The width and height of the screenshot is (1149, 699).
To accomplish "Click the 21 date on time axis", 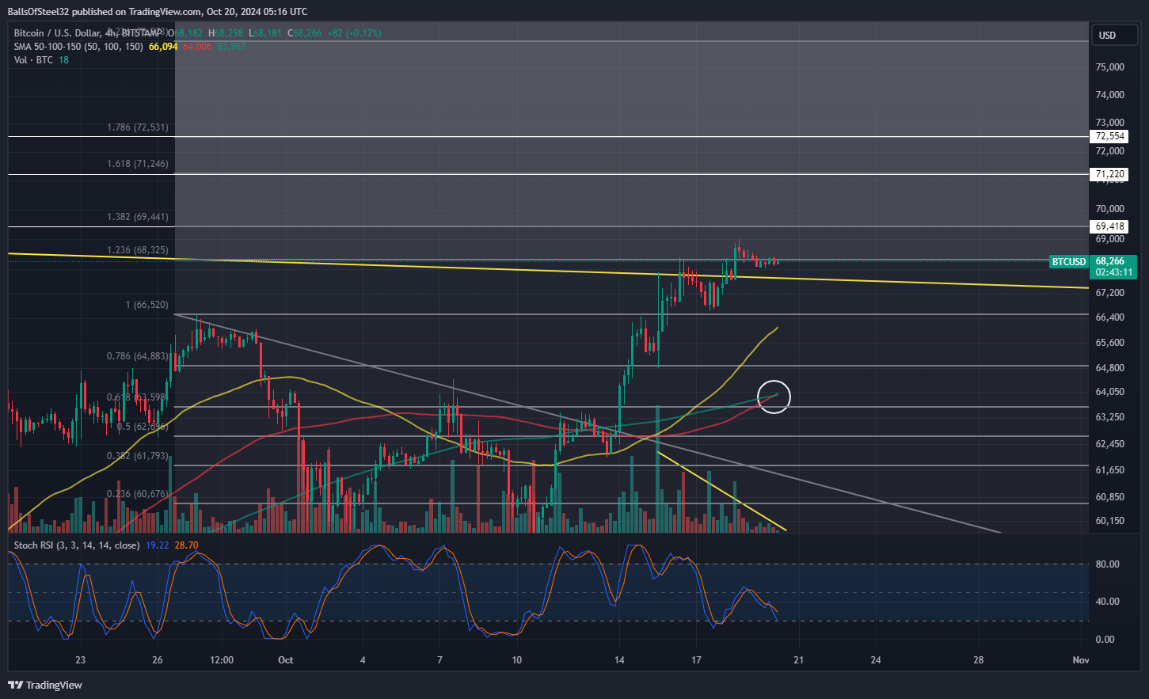I will (x=798, y=660).
